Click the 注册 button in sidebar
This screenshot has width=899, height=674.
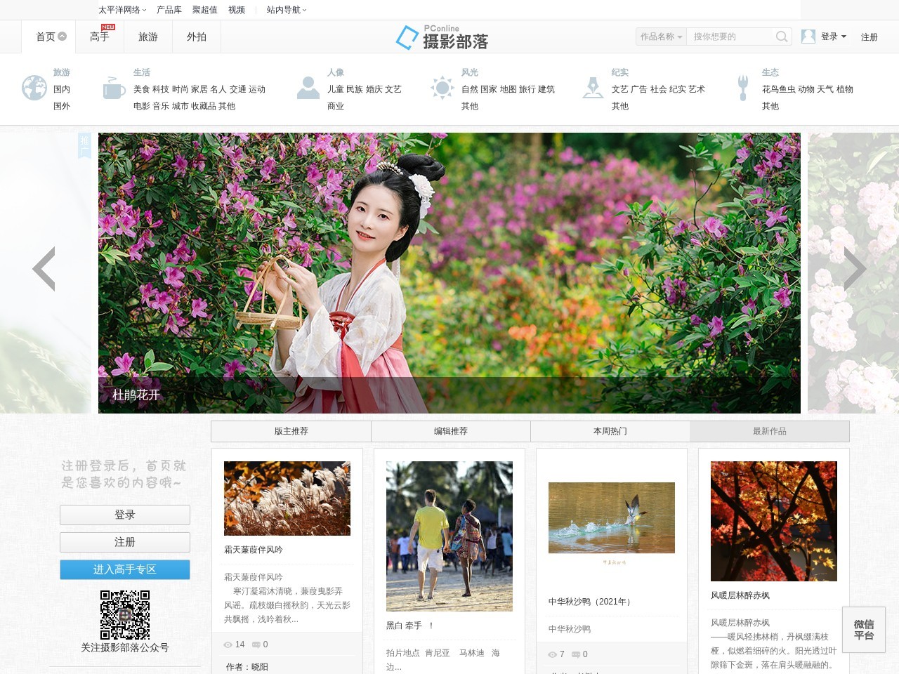click(125, 542)
